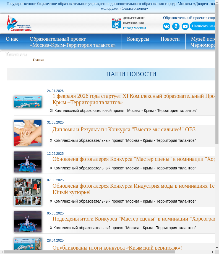219x254 pixels.
Task: Click the date 07.05.2025
Action: 55,180
